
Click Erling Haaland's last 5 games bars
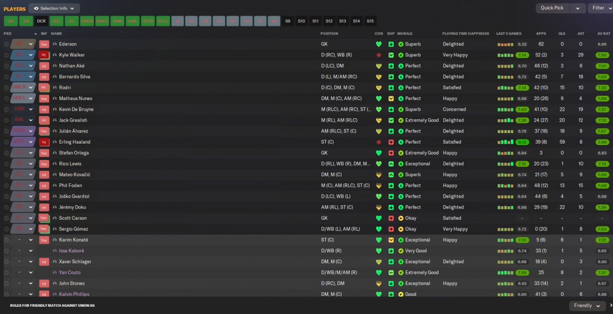point(505,142)
